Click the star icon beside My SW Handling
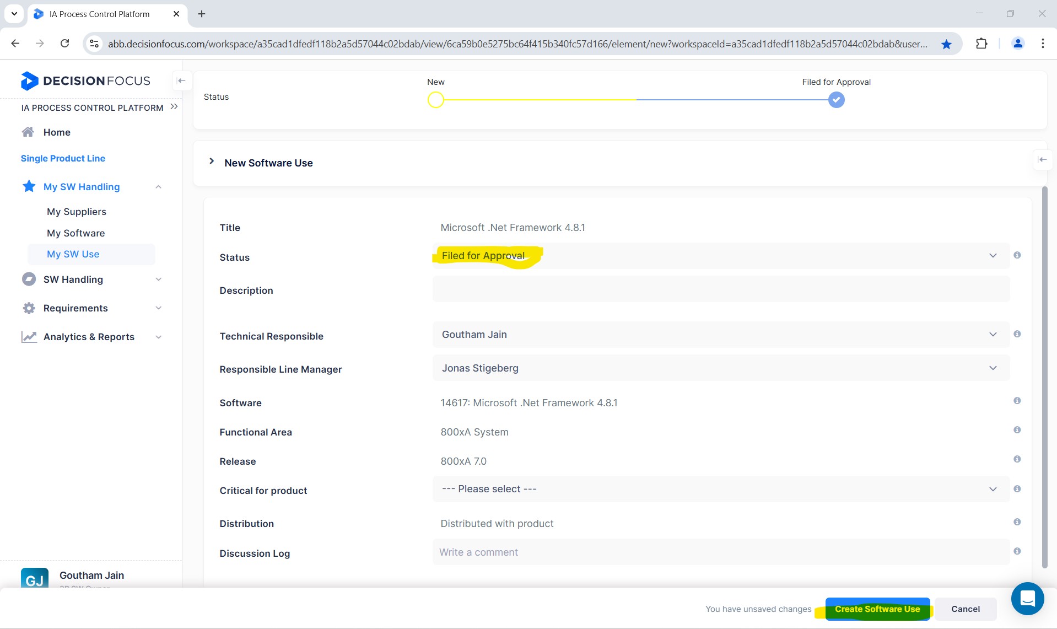Viewport: 1057px width, 629px height. 29,186
